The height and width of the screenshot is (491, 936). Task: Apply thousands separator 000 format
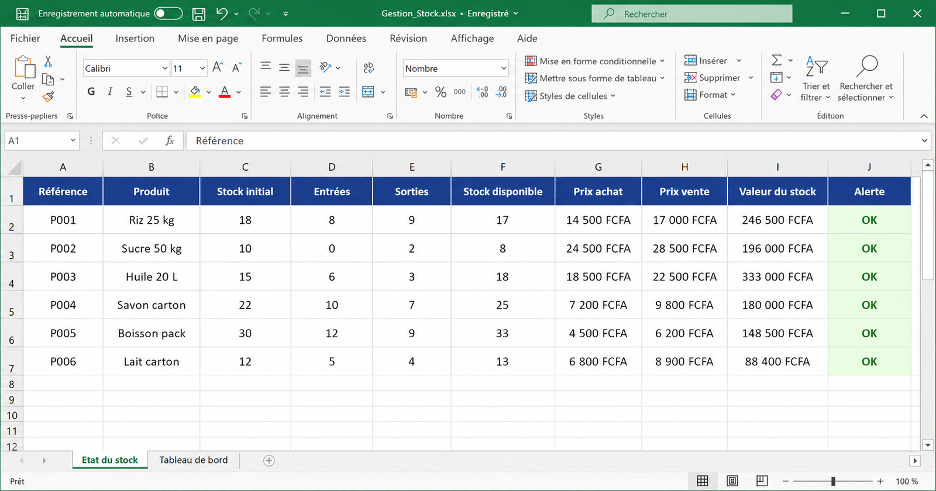(x=460, y=92)
